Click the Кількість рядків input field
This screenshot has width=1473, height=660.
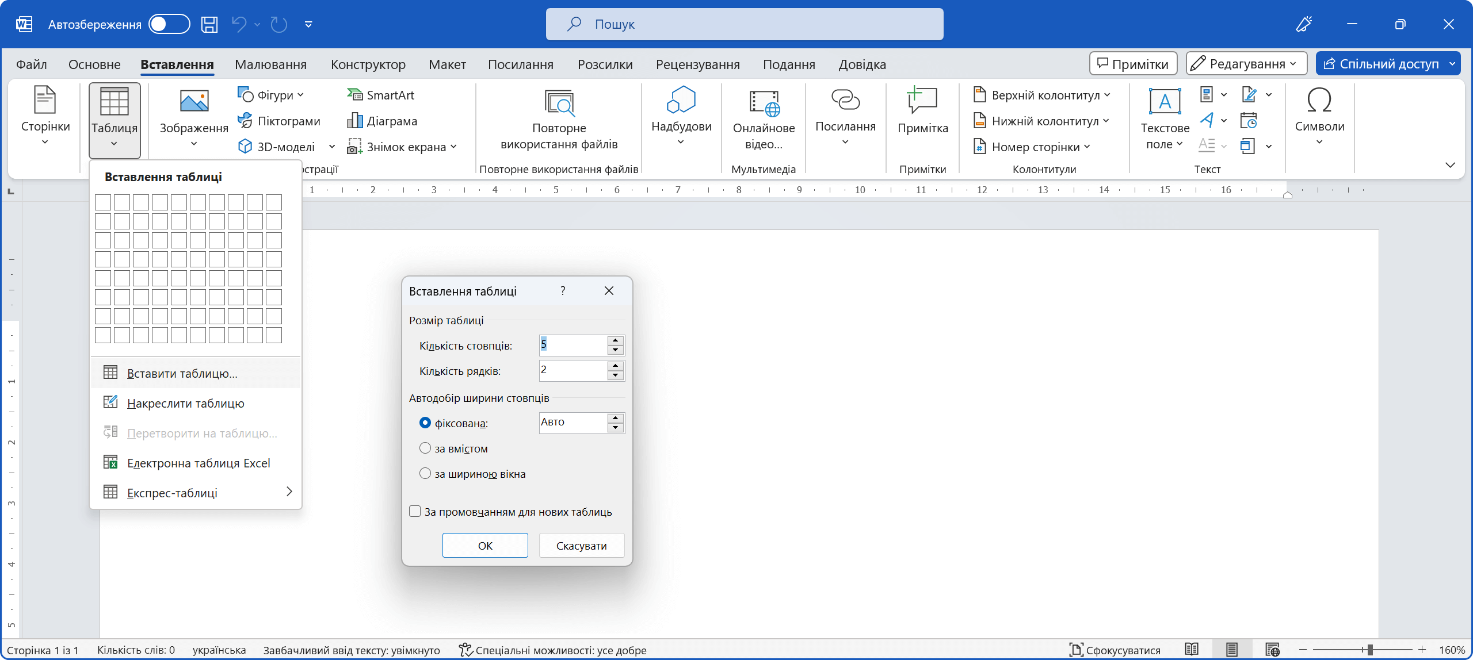pyautogui.click(x=573, y=370)
